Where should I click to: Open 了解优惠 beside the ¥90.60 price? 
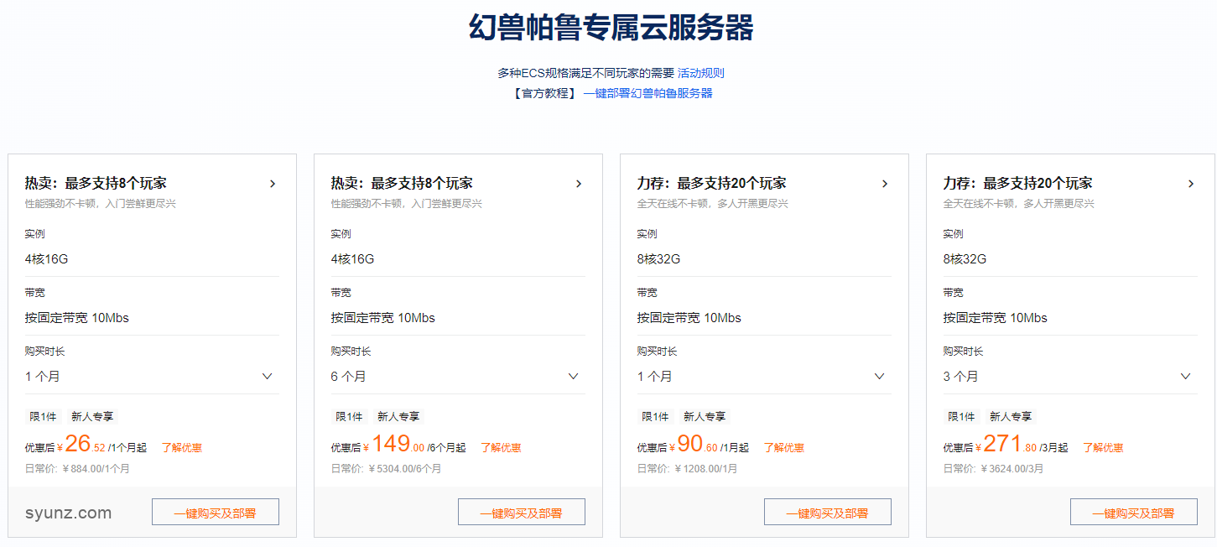(x=783, y=448)
